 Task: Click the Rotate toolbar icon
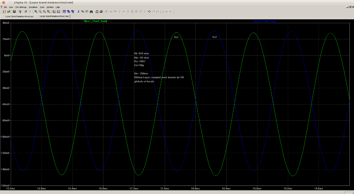coord(158,12)
